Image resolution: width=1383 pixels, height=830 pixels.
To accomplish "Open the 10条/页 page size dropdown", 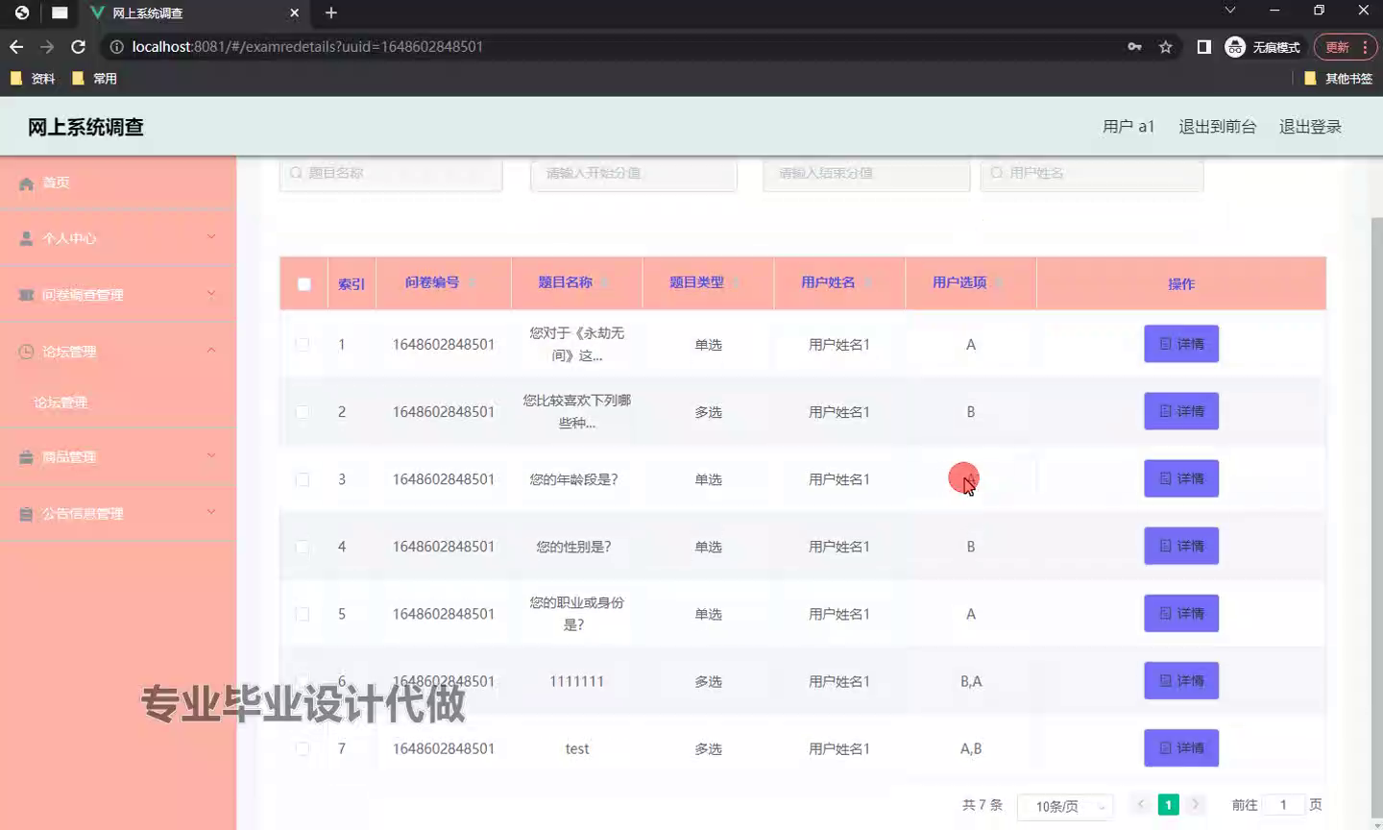I will pyautogui.click(x=1065, y=806).
